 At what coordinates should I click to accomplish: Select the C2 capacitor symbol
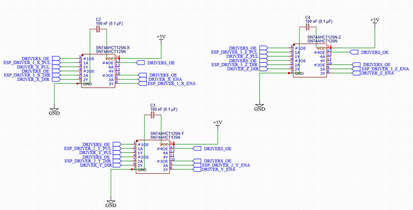(98, 29)
